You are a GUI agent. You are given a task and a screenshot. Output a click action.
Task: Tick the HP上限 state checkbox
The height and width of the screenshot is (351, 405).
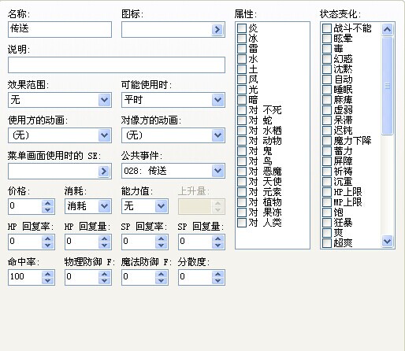pos(327,192)
